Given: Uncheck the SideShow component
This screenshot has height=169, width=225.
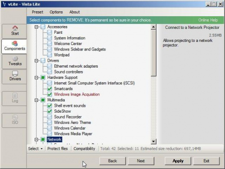Looking at the screenshot, I should pos(49,111).
